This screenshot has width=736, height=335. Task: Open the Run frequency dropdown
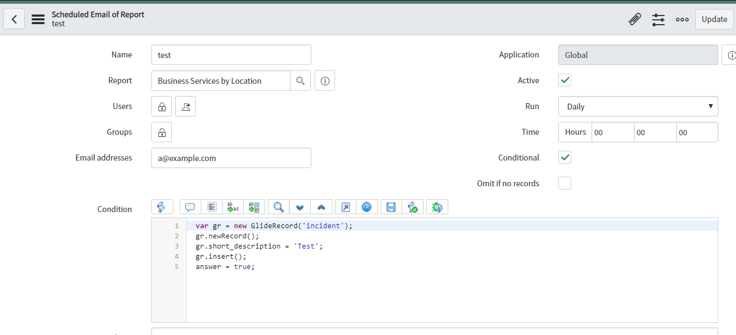pos(638,106)
